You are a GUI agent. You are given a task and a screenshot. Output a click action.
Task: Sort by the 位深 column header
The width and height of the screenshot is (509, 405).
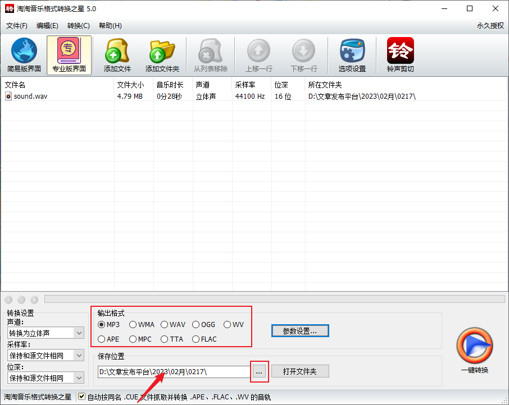coord(288,85)
